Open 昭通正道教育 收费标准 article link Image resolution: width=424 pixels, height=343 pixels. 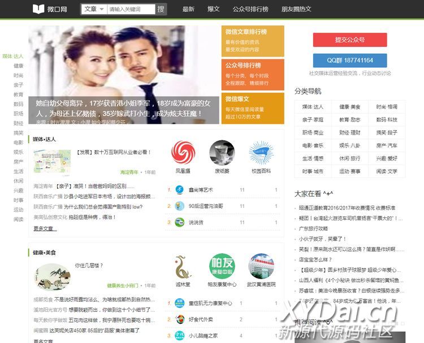pos(347,208)
